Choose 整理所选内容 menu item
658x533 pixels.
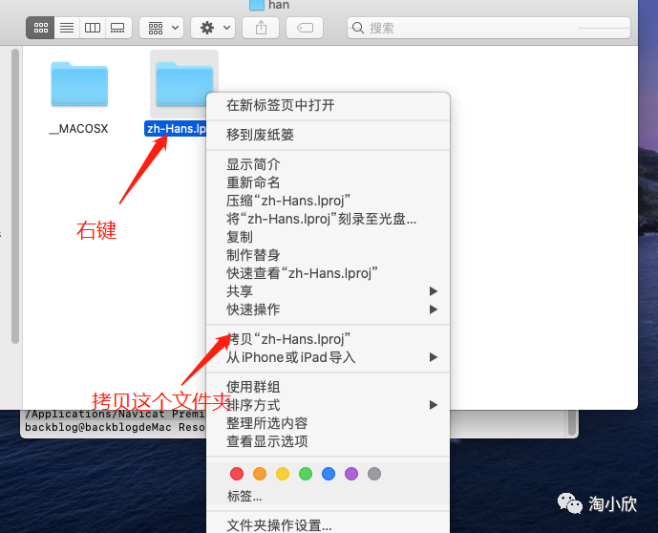(x=329, y=423)
